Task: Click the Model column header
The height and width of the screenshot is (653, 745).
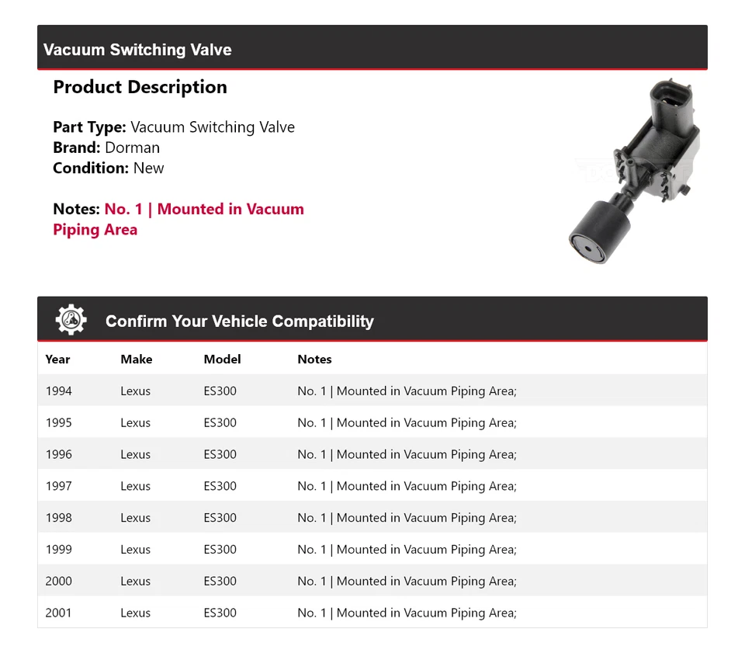Action: 222,359
